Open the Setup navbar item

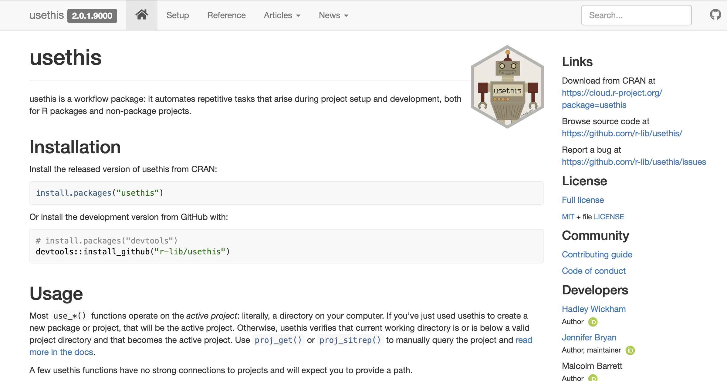[178, 15]
